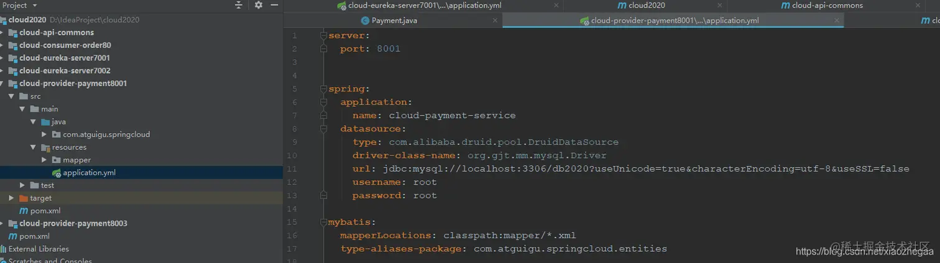
Task: Collapse the java source folder arrow
Action: [x=33, y=122]
